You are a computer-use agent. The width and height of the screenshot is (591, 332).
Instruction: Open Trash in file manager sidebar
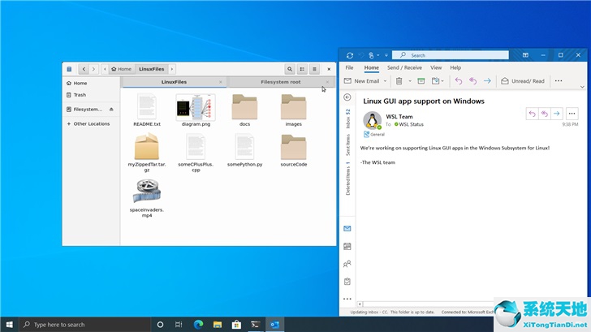tap(76, 95)
